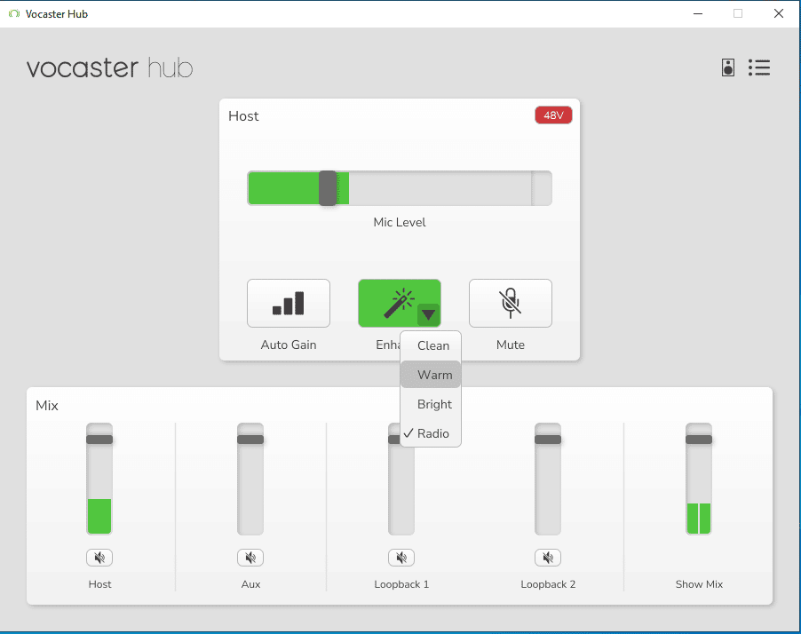Click the Host mix fader handle

click(99, 440)
